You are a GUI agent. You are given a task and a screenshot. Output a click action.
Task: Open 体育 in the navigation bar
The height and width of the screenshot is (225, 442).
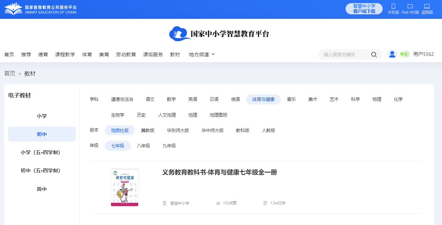click(87, 55)
